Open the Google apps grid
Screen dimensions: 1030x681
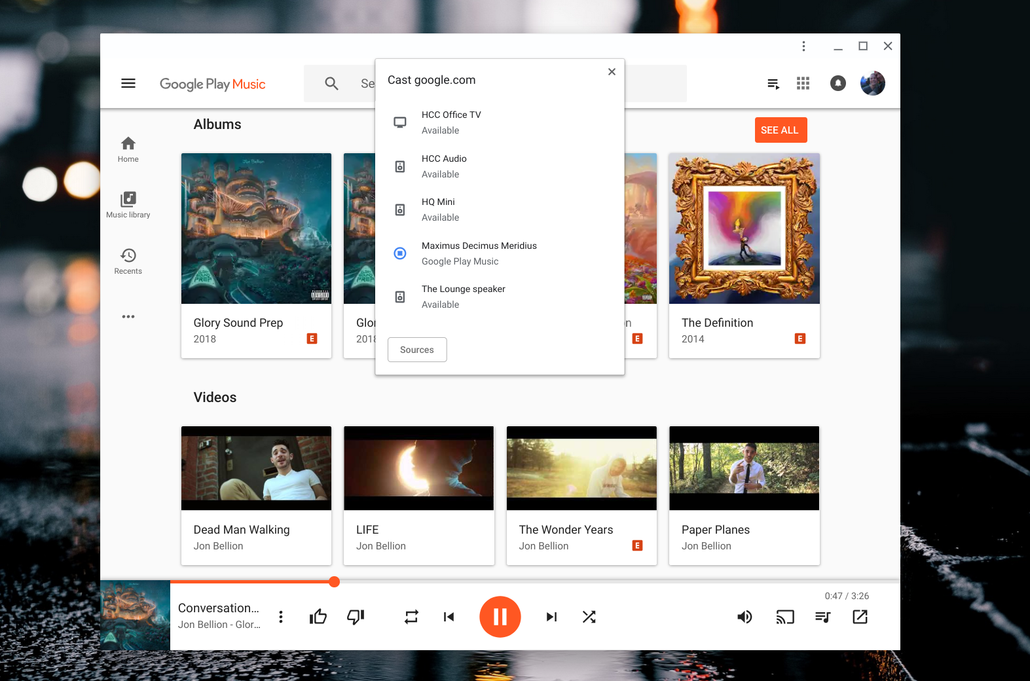click(803, 83)
